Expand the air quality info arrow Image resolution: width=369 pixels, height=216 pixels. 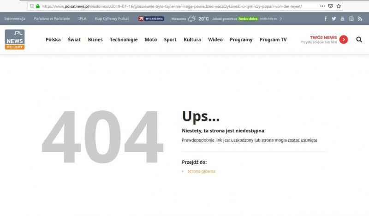[281, 19]
